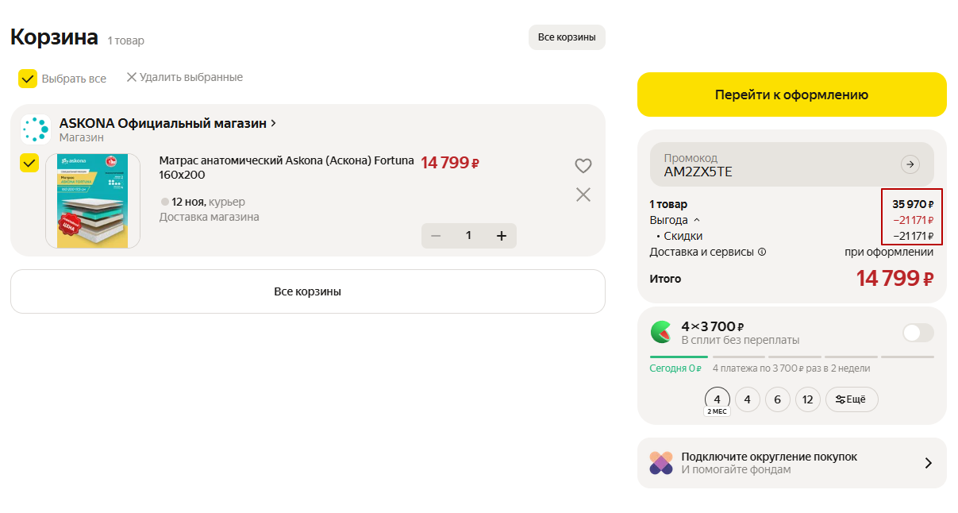Click the ASKONA store logo icon
Screen dimensions: 958x513
(36, 129)
